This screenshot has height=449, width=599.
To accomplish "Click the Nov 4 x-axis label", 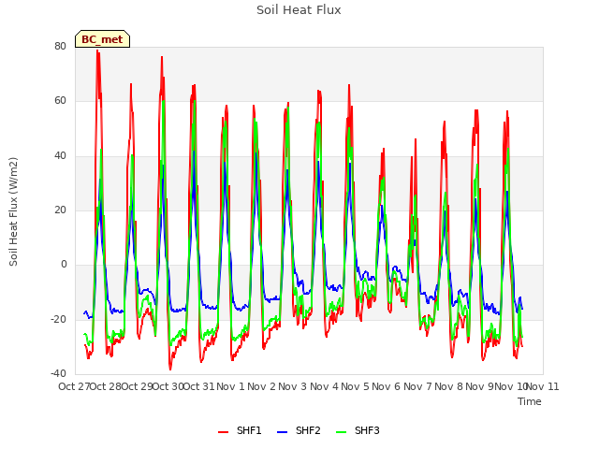I will [324, 386].
